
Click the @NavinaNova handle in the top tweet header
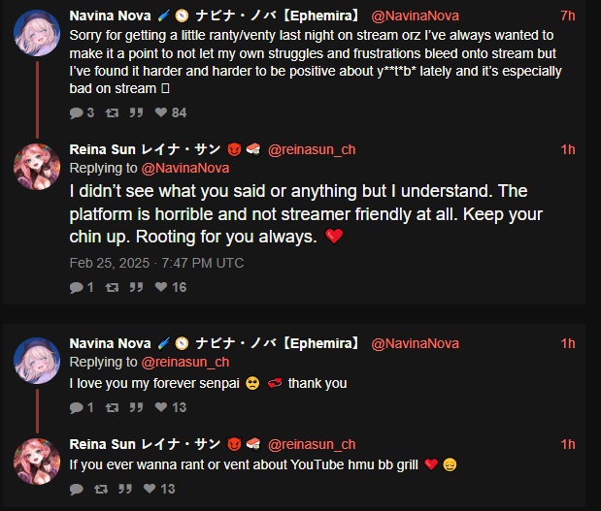pos(416,16)
